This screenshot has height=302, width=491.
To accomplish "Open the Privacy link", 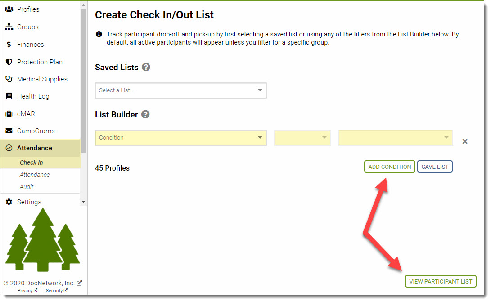I will click(25, 290).
